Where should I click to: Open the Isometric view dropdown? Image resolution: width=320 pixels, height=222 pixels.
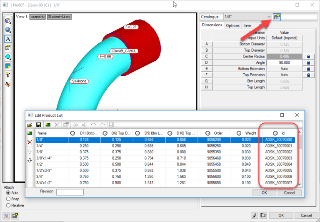click(x=37, y=17)
